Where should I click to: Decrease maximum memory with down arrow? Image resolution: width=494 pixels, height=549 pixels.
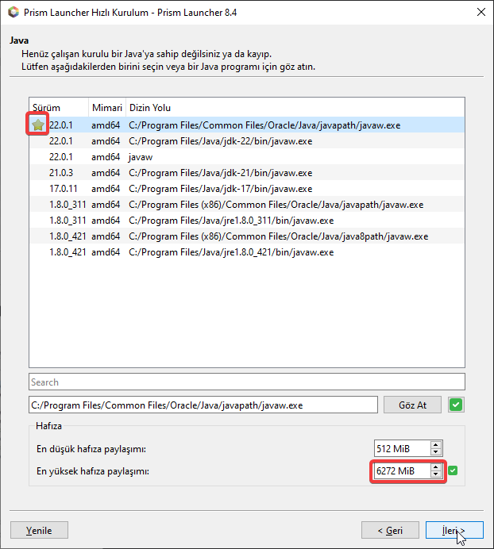tap(435, 474)
